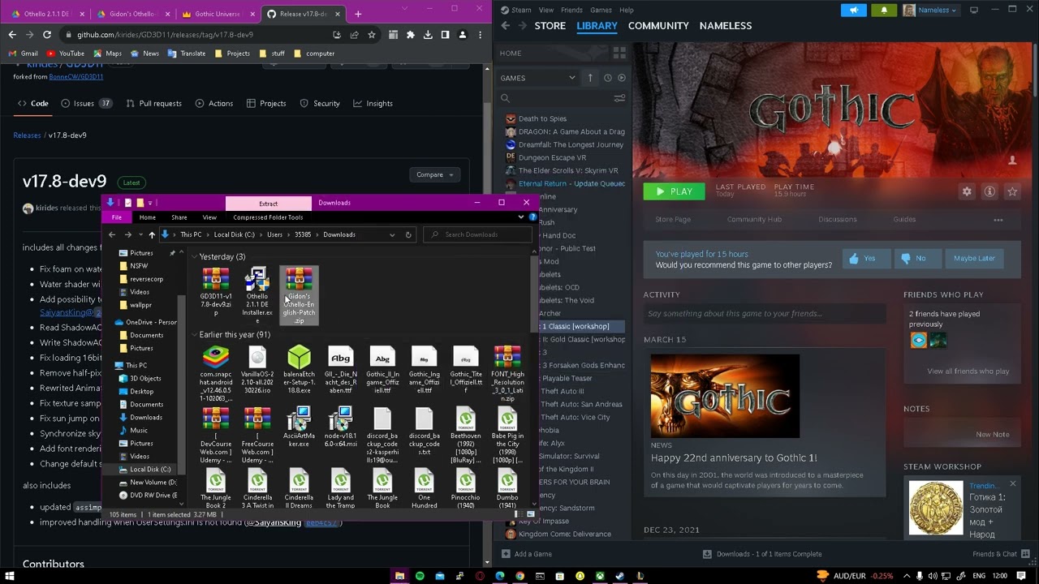Open Steam announcements megaphone button
The height and width of the screenshot is (584, 1039).
853,10
